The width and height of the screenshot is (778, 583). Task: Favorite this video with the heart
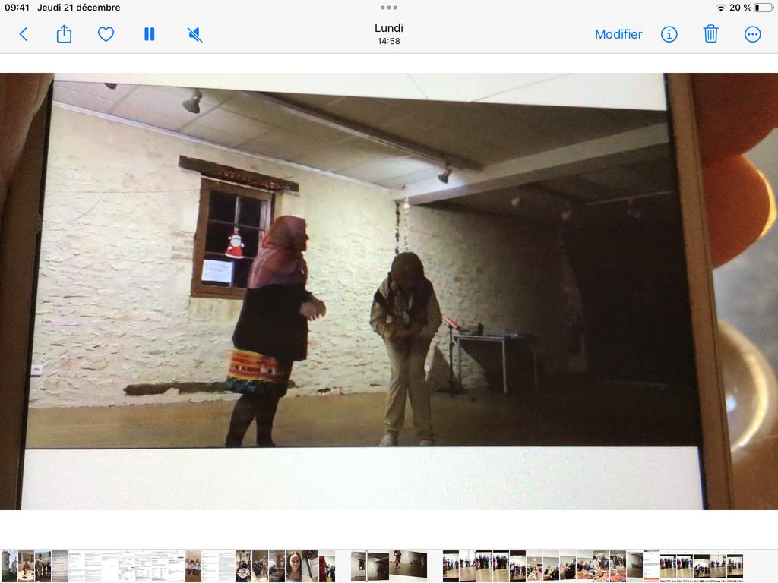[x=106, y=34]
